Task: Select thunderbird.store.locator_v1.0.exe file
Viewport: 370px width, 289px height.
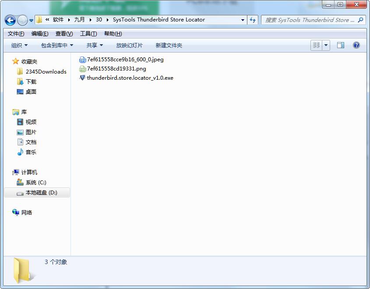Action: coord(130,78)
